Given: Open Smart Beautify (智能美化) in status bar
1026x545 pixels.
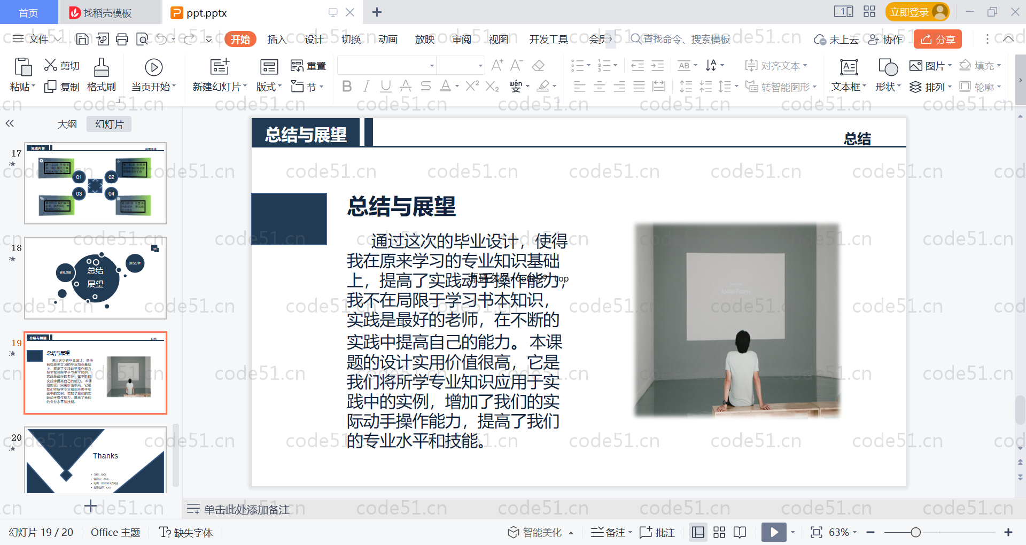Looking at the screenshot, I should [x=540, y=532].
